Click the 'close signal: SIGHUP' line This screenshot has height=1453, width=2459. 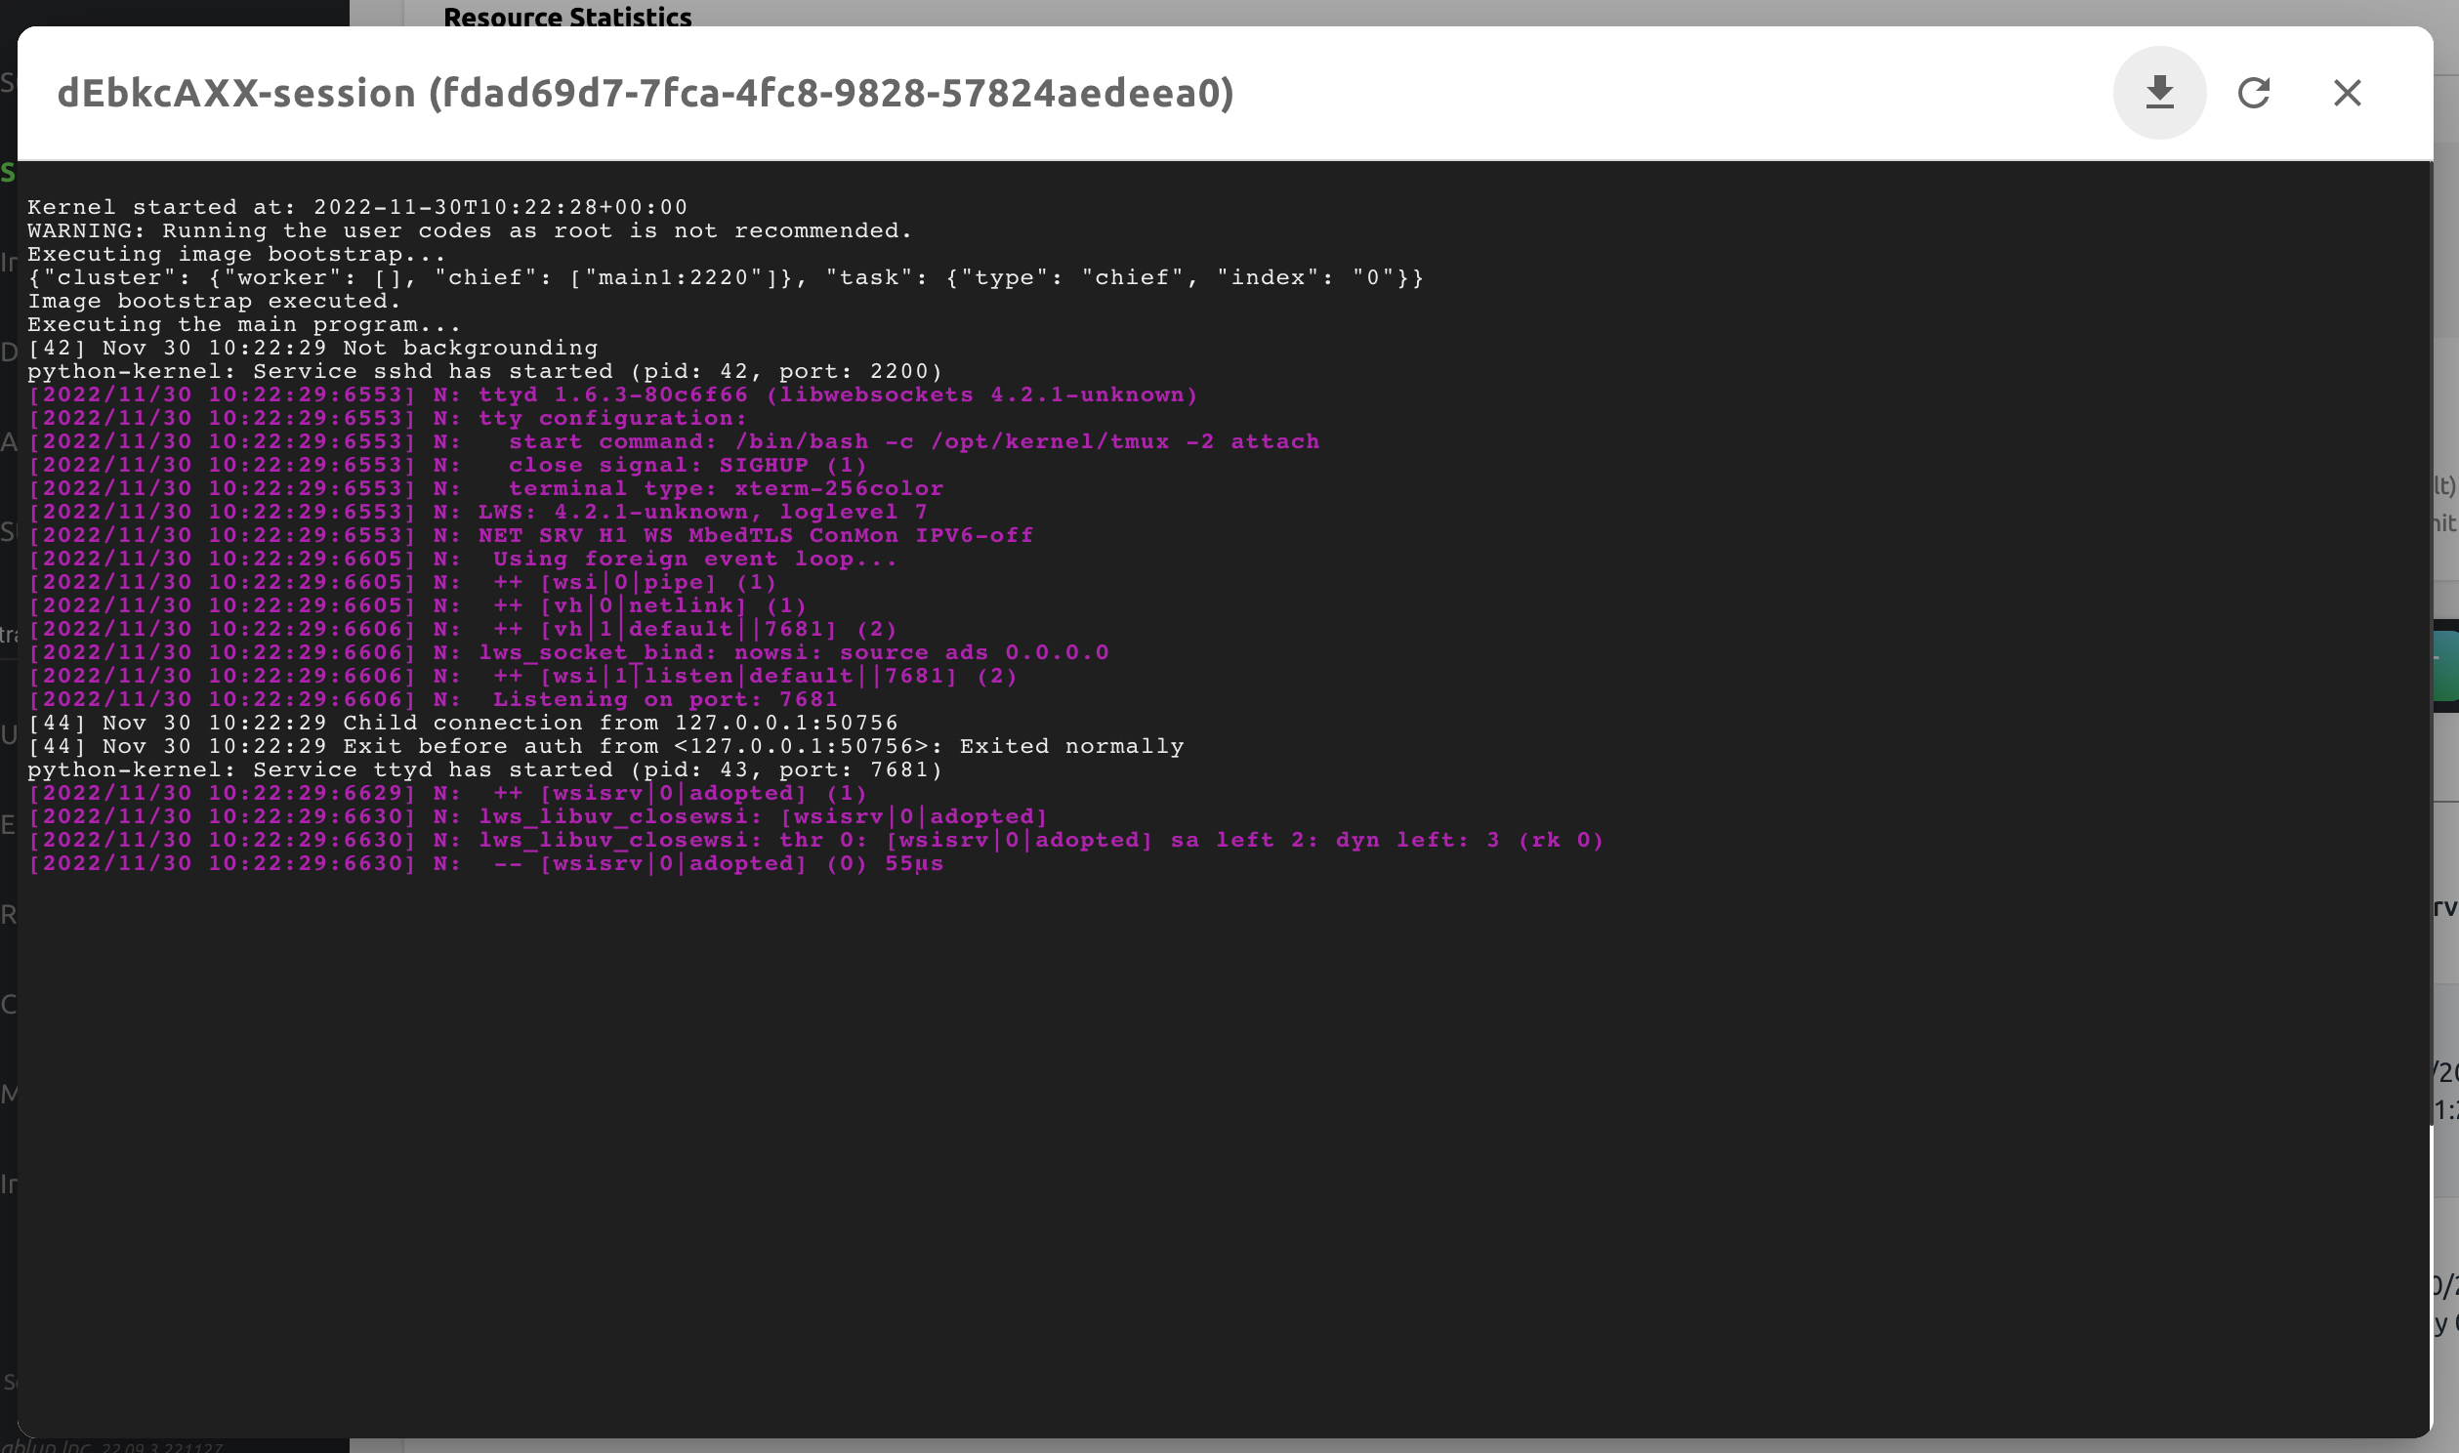(x=447, y=466)
